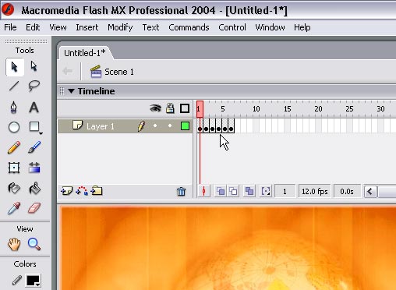Viewport: 396px width, 290px height.
Task: Enable Onion Skin Outlines
Action: [x=233, y=192]
